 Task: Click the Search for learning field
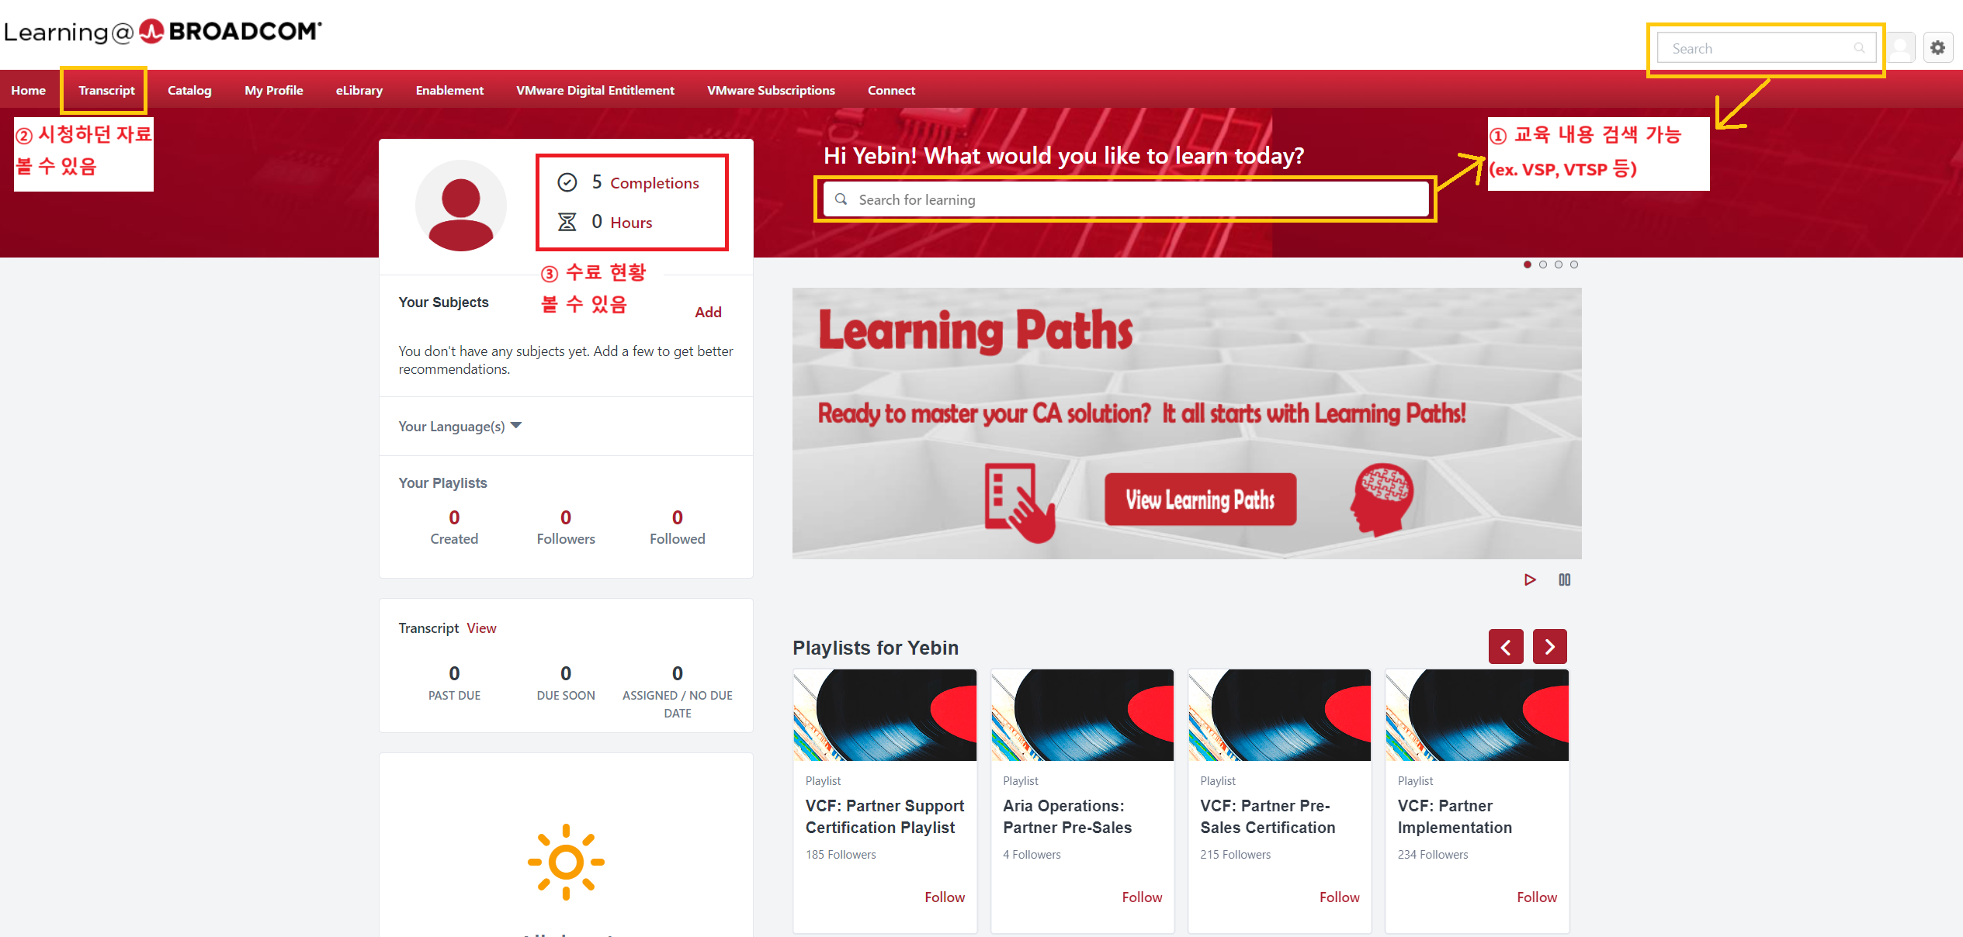click(1125, 199)
